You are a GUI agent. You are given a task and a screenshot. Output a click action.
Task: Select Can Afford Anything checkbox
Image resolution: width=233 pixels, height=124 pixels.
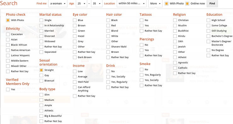tap(75, 87)
